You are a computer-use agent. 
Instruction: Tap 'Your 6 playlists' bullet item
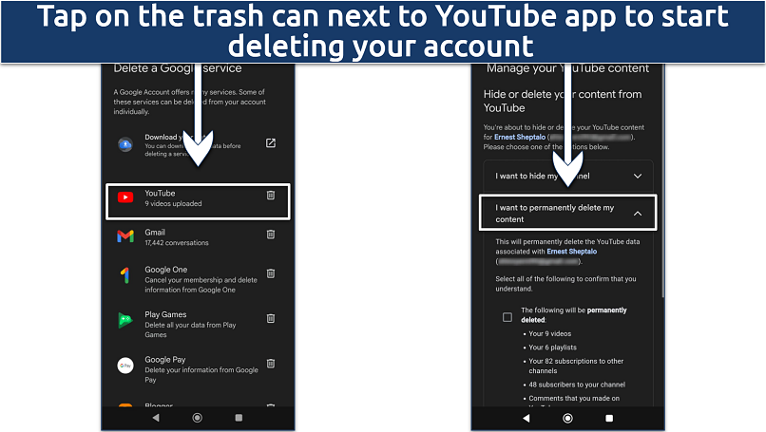tap(552, 347)
